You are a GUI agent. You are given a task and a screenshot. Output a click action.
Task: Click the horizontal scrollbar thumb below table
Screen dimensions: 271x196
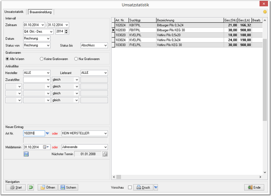pyautogui.click(x=119, y=177)
